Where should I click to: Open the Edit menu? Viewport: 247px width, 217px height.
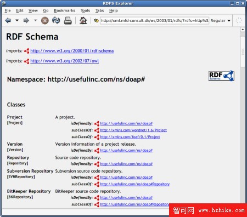(20, 10)
